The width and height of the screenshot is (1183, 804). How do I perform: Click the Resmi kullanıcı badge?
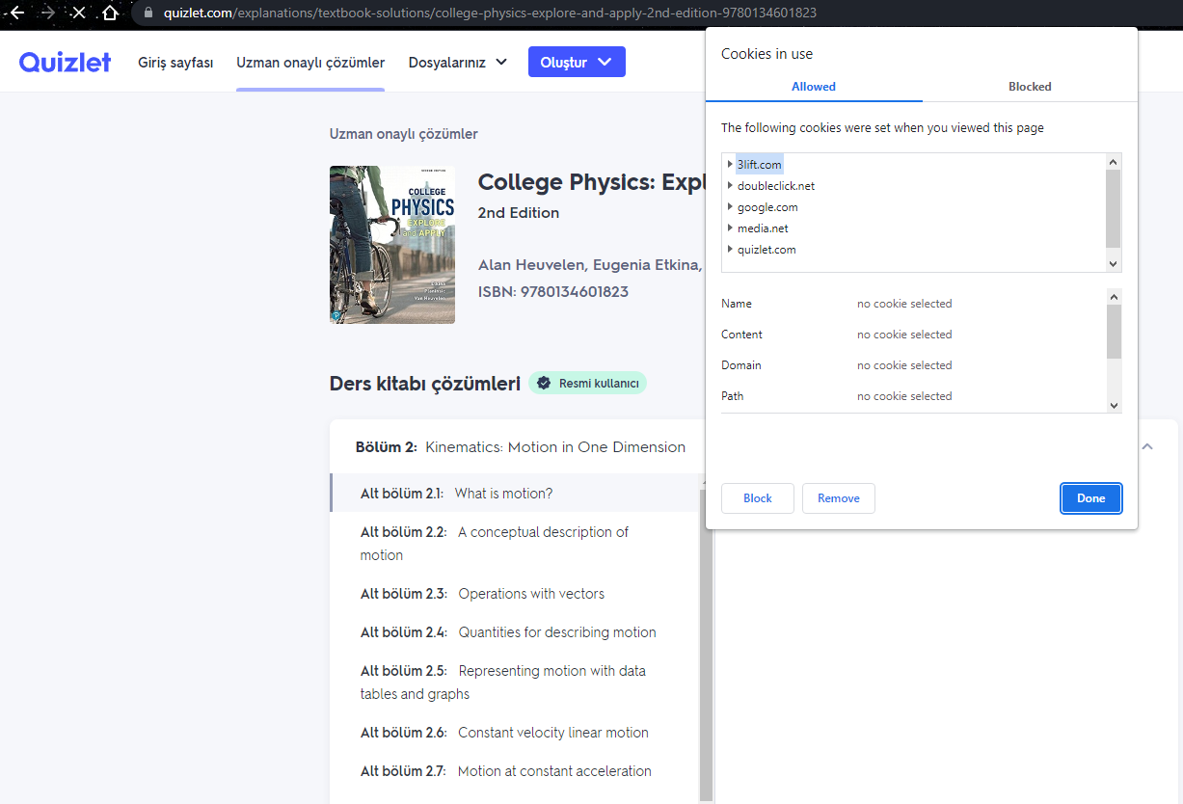point(588,384)
